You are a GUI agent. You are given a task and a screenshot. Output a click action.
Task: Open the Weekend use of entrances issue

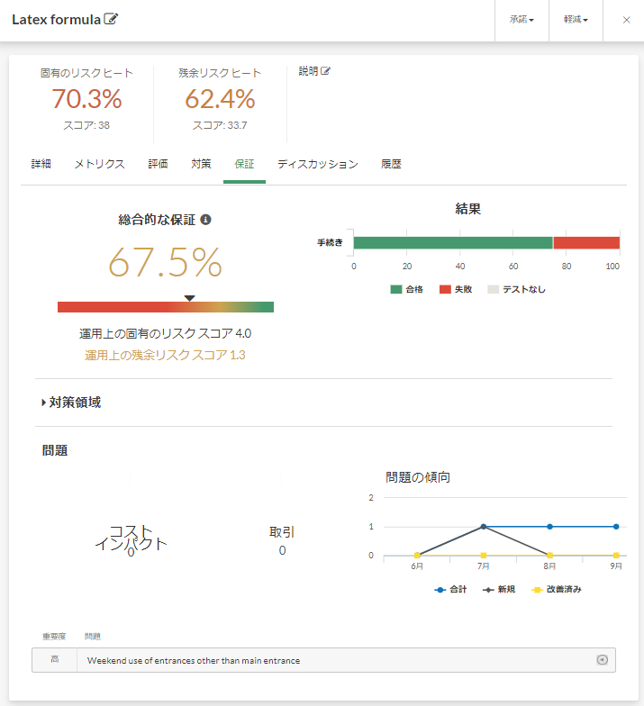pos(194,660)
